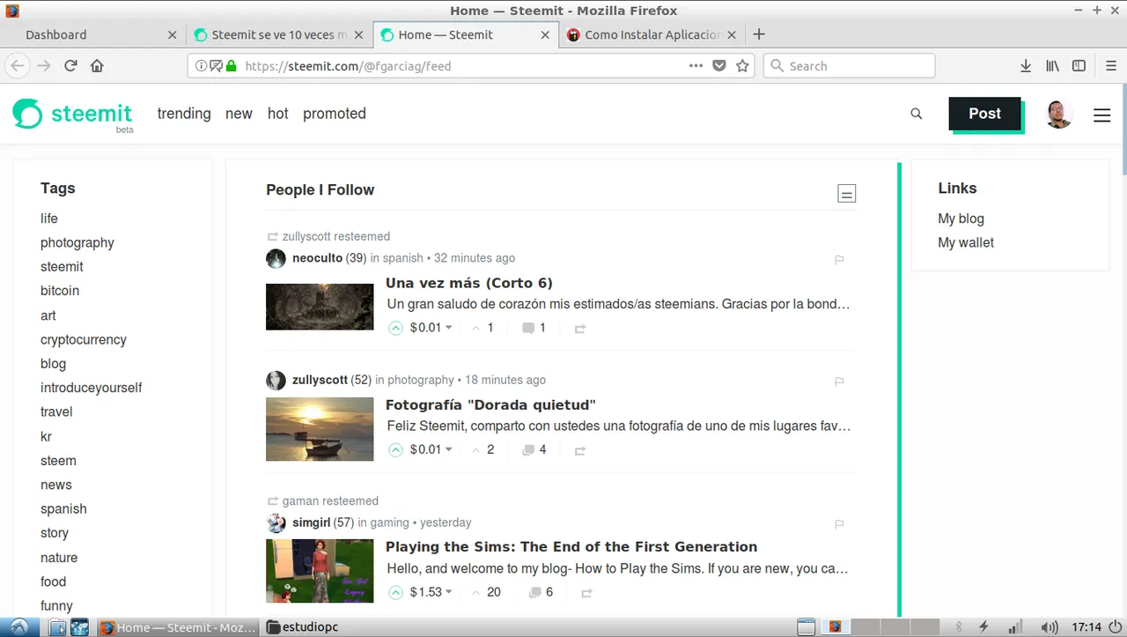Image resolution: width=1127 pixels, height=637 pixels.
Task: Go back with the browser back arrow
Action: point(18,66)
